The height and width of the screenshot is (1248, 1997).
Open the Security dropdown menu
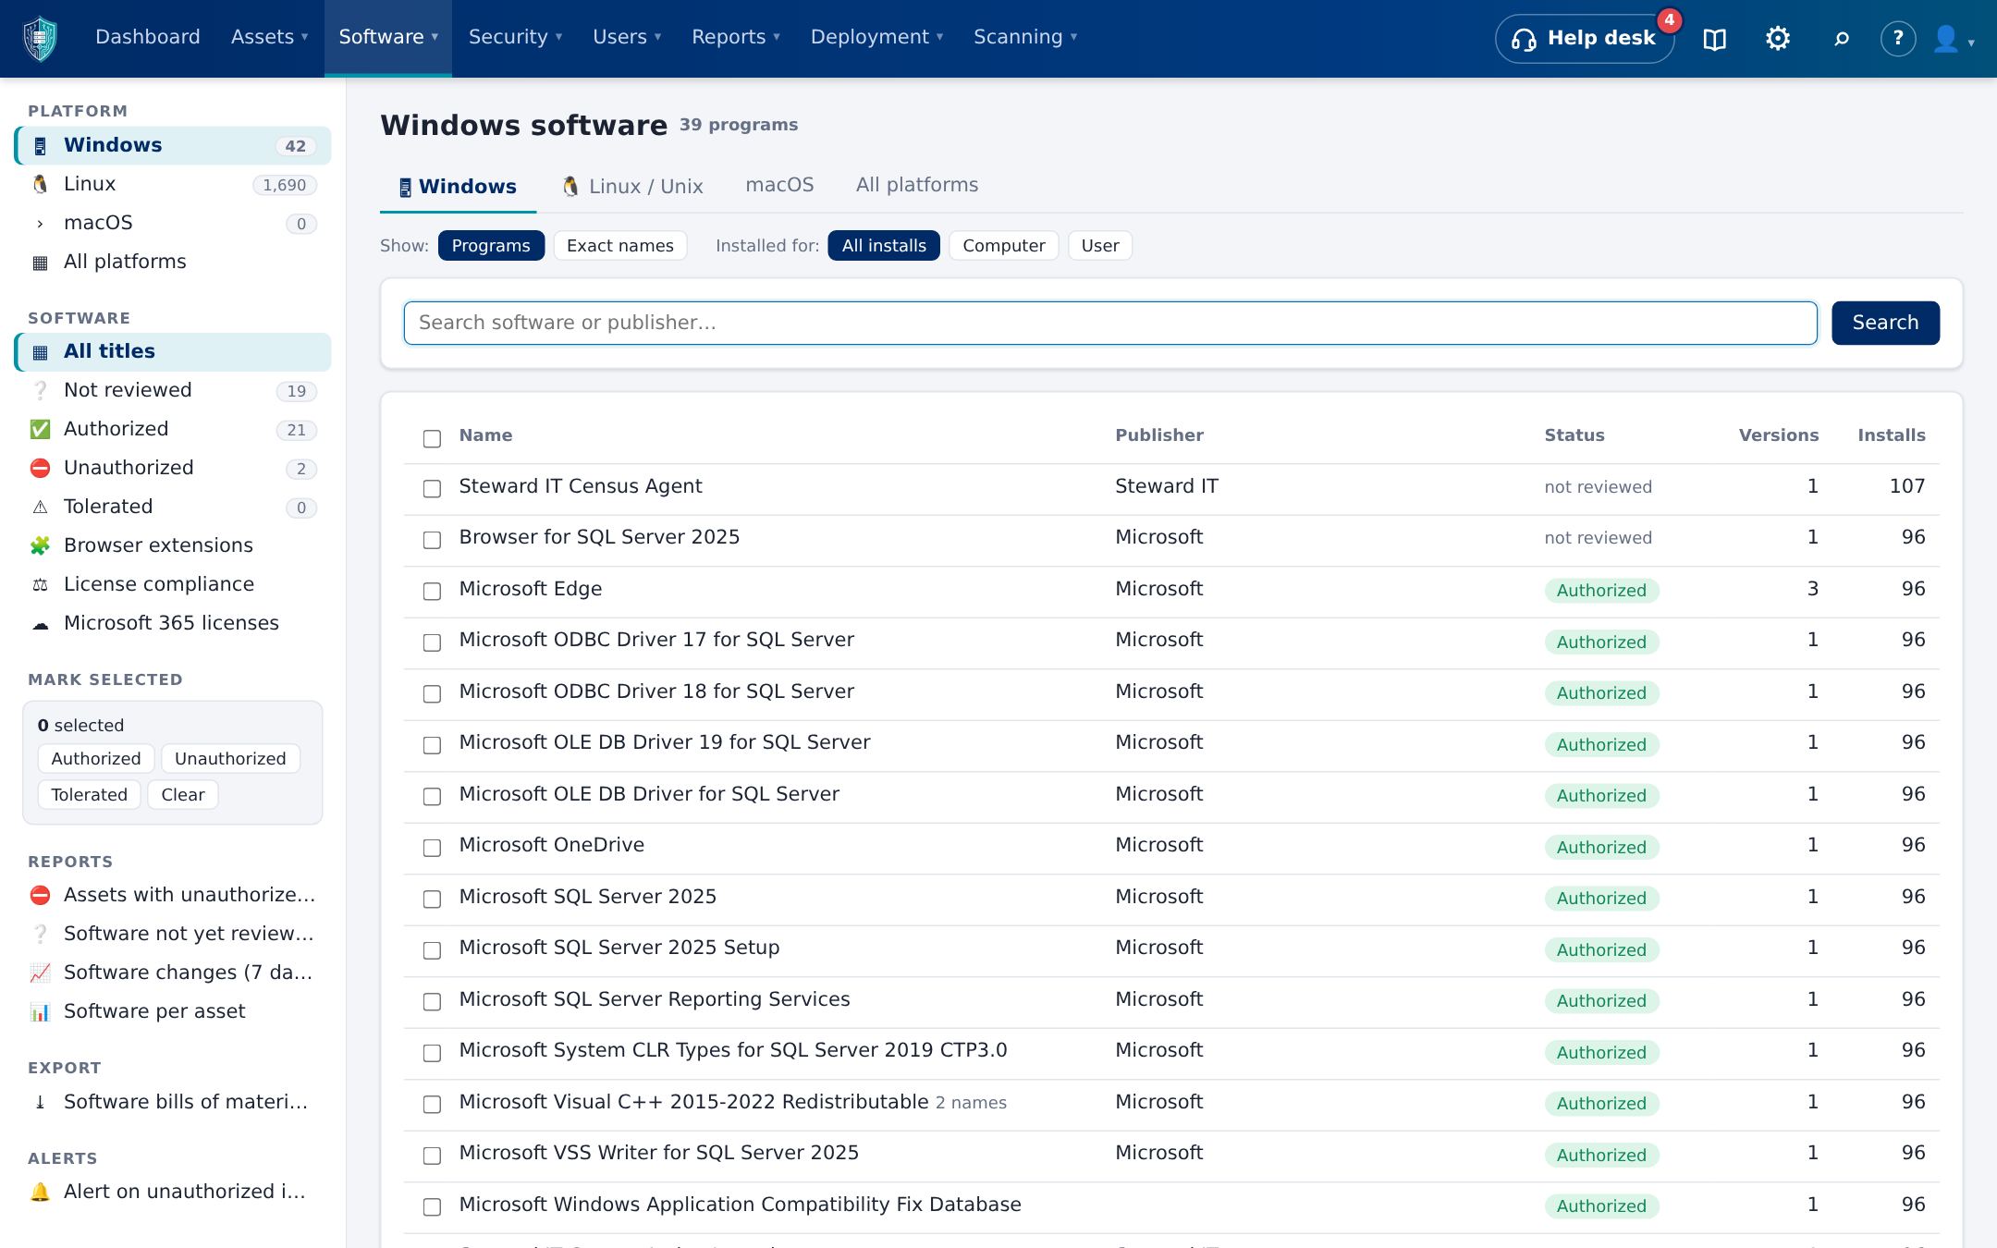pos(515,37)
